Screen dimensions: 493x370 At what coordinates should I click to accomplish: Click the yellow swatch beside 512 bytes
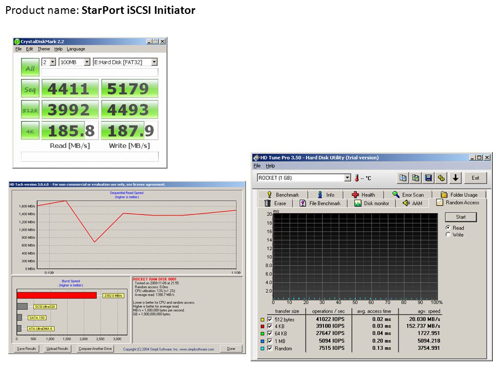[262, 320]
